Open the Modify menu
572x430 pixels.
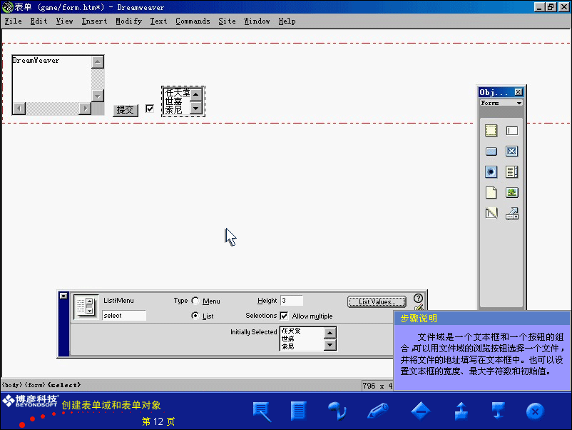[128, 21]
